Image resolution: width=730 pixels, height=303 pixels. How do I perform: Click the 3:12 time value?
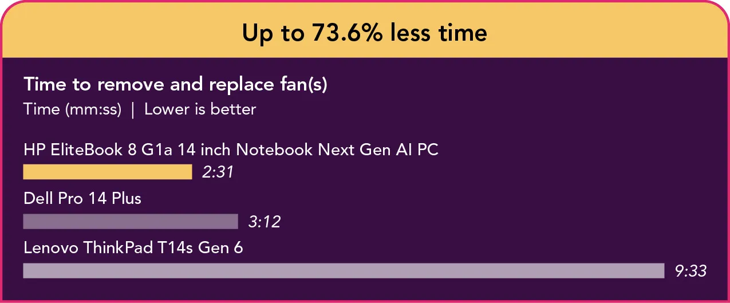(x=264, y=222)
